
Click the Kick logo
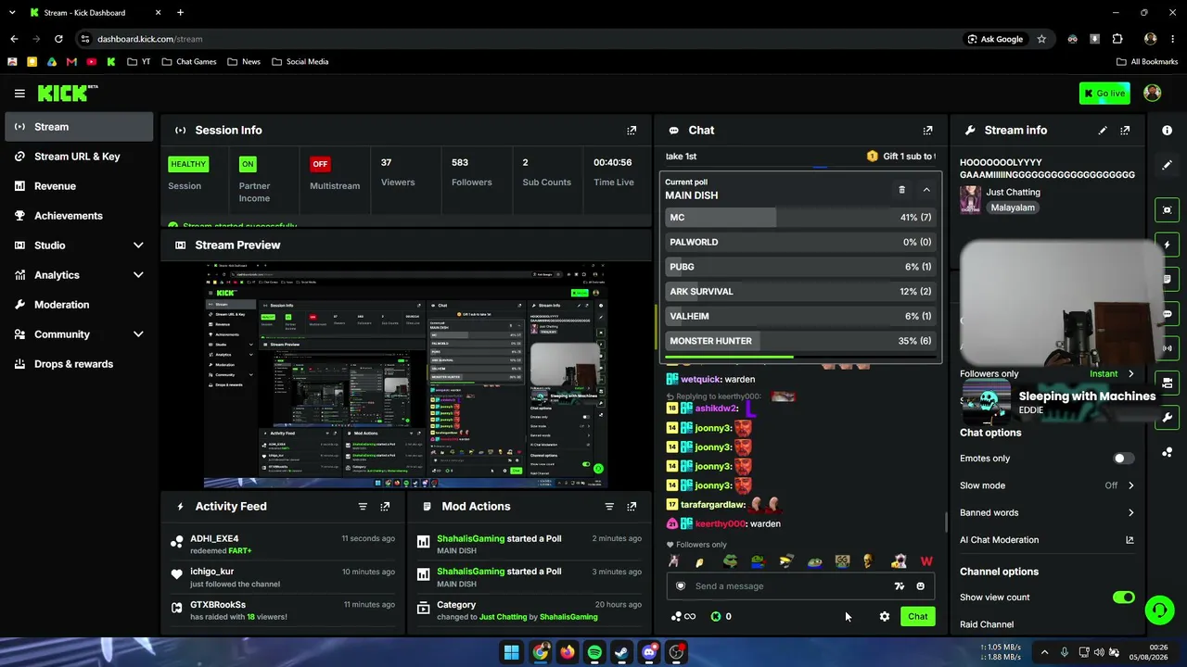pyautogui.click(x=68, y=93)
